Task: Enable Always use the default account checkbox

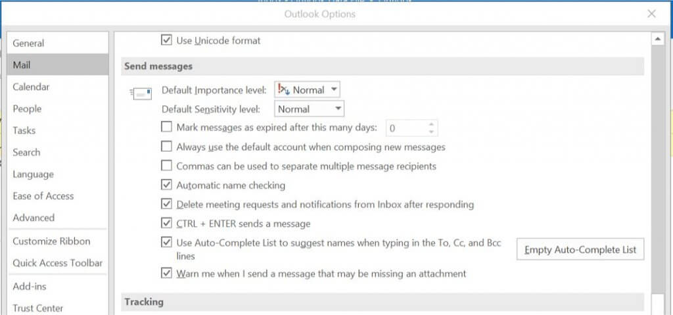Action: pos(166,147)
